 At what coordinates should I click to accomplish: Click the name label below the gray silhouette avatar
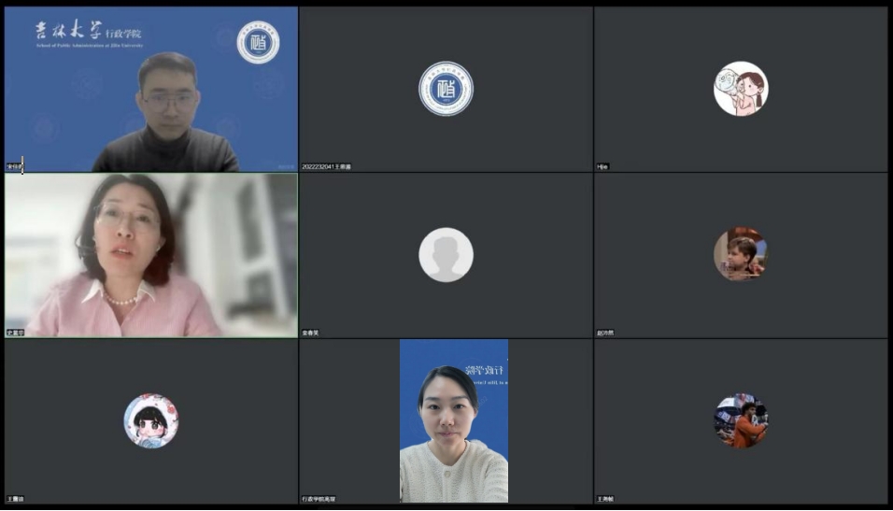click(x=311, y=333)
